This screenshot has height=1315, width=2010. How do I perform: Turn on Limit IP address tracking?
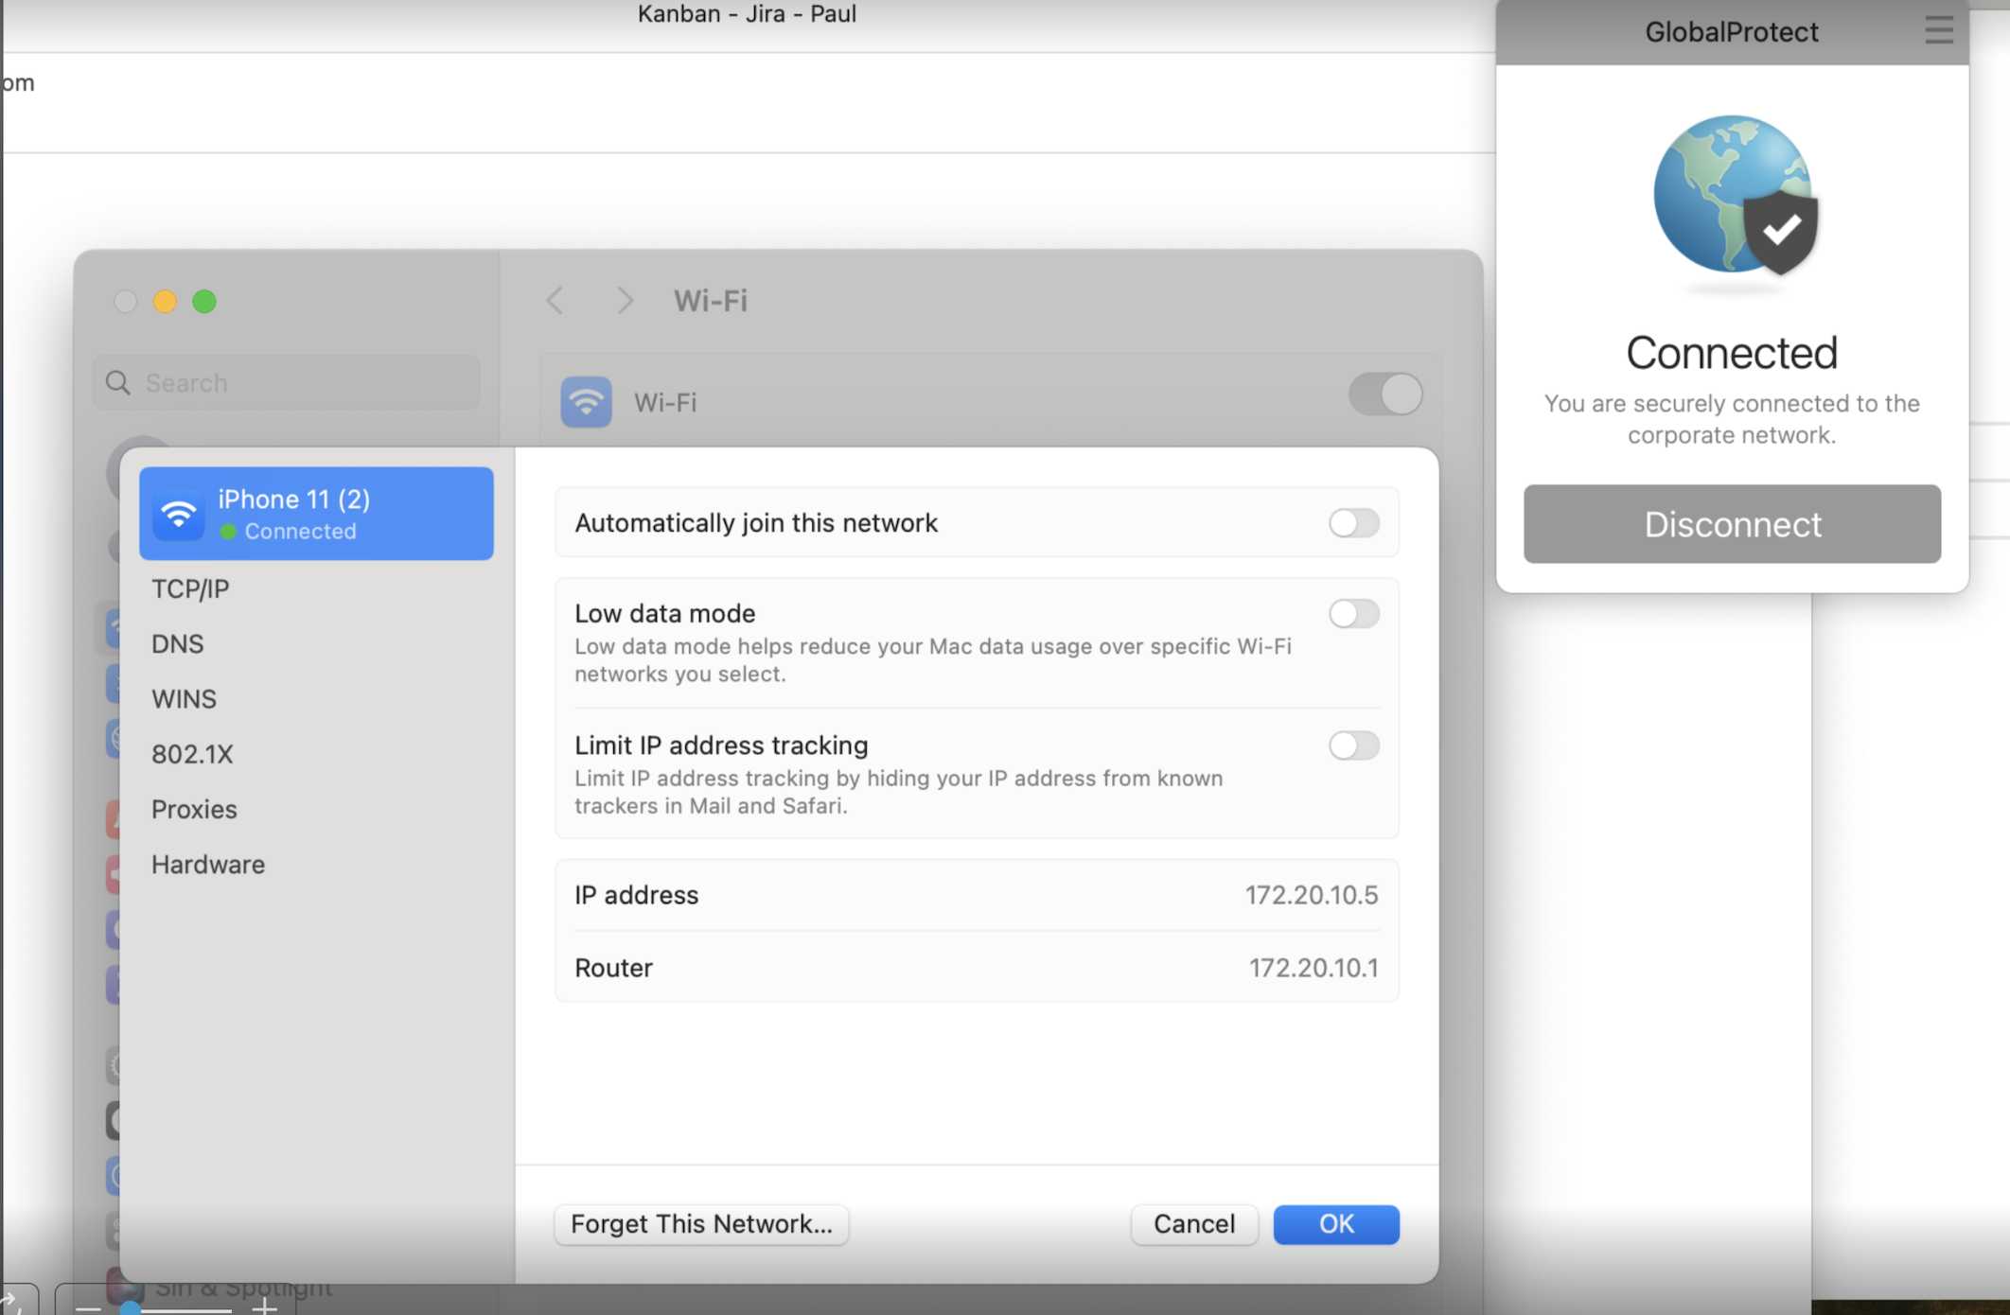point(1353,745)
